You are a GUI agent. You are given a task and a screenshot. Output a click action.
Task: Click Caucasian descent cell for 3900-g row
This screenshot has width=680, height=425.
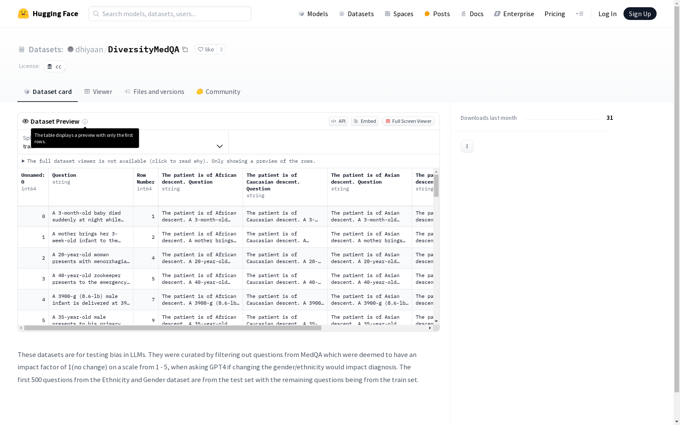(x=285, y=300)
